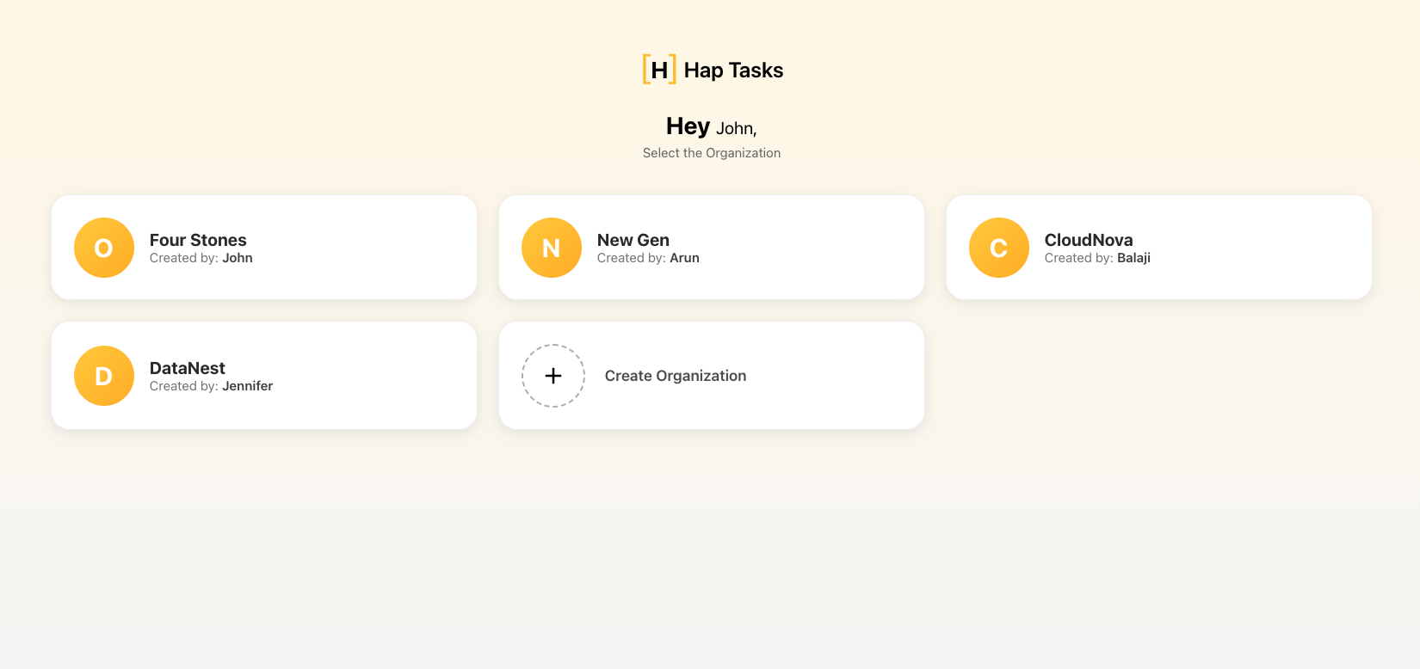Screen dimensions: 1420x669
Task: Click the Hap Tasks H logo icon
Action: [659, 70]
